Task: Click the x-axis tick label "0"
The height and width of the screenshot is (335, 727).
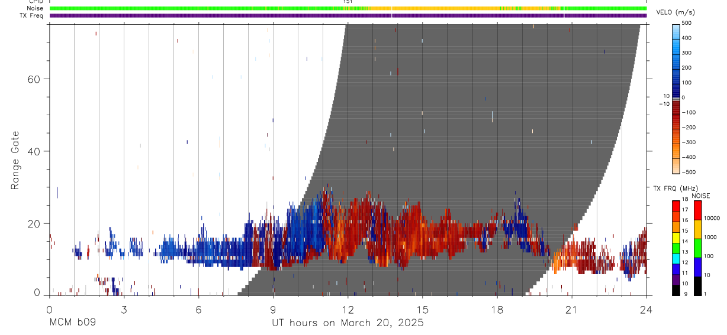Action: (49, 309)
